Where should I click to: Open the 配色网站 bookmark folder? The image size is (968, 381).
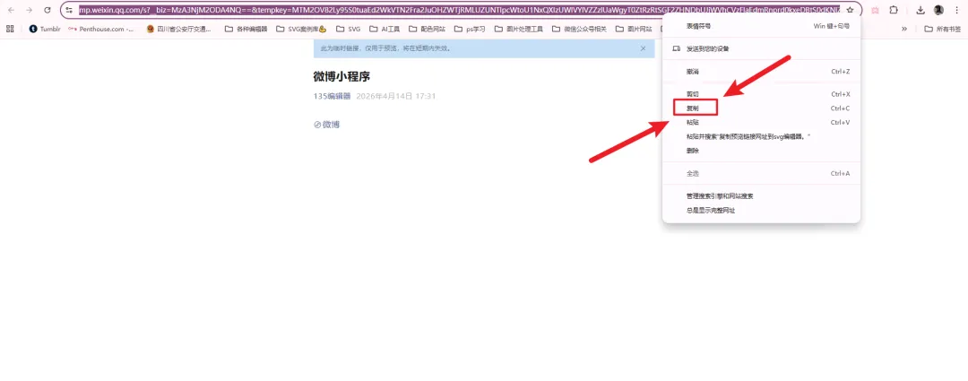click(x=428, y=29)
